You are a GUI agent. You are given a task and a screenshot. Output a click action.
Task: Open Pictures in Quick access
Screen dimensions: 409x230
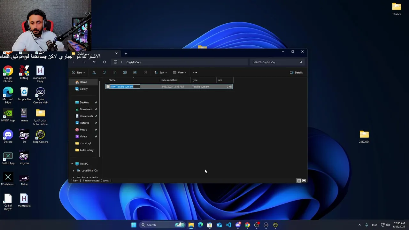tap(84, 123)
